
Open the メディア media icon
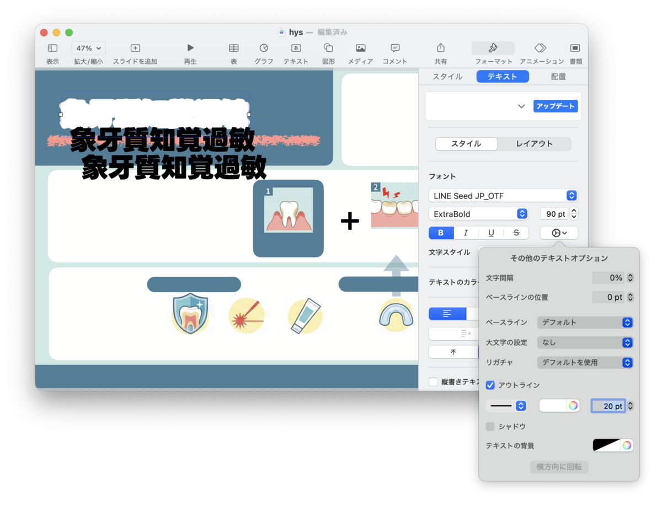click(360, 49)
